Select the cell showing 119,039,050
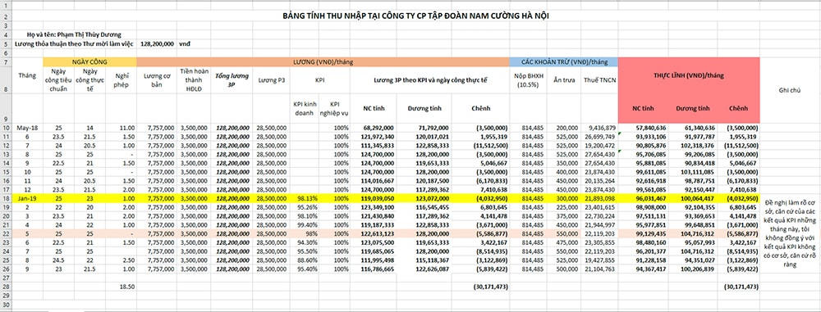821x312 pixels. (374, 199)
